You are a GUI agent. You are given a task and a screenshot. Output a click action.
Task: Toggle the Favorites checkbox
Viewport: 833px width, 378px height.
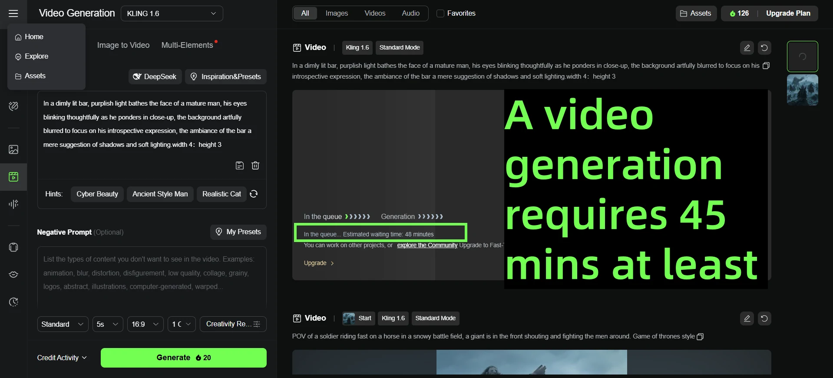click(440, 13)
